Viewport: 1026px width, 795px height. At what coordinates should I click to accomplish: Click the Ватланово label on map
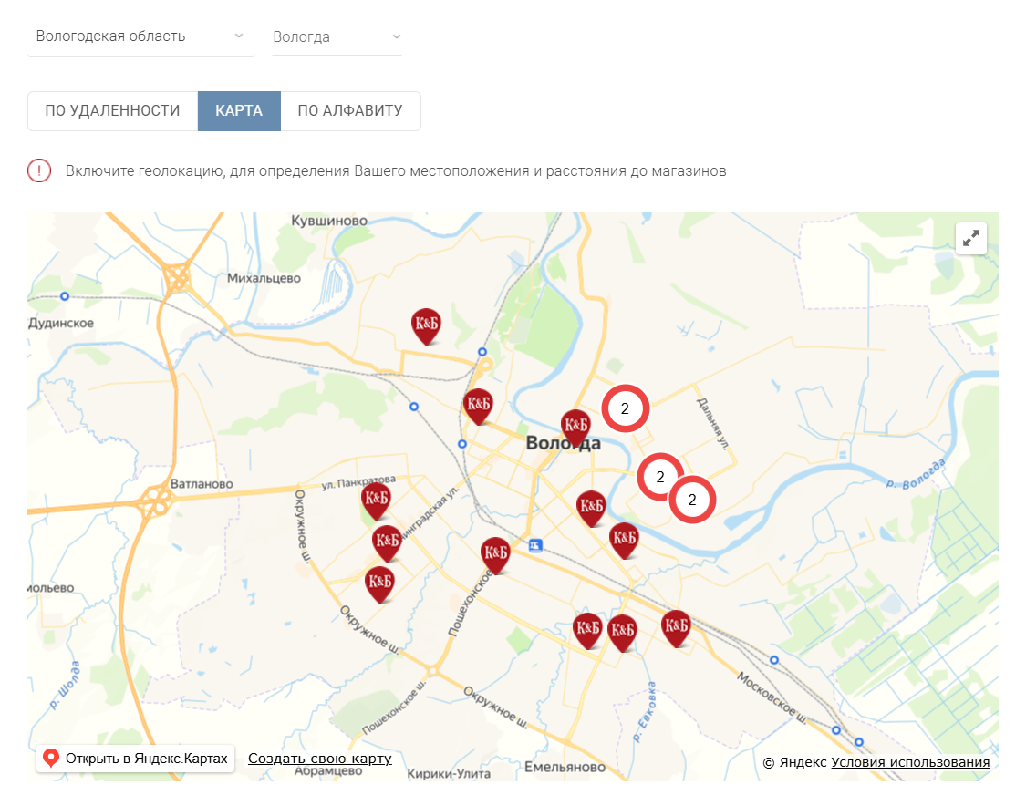coord(202,484)
